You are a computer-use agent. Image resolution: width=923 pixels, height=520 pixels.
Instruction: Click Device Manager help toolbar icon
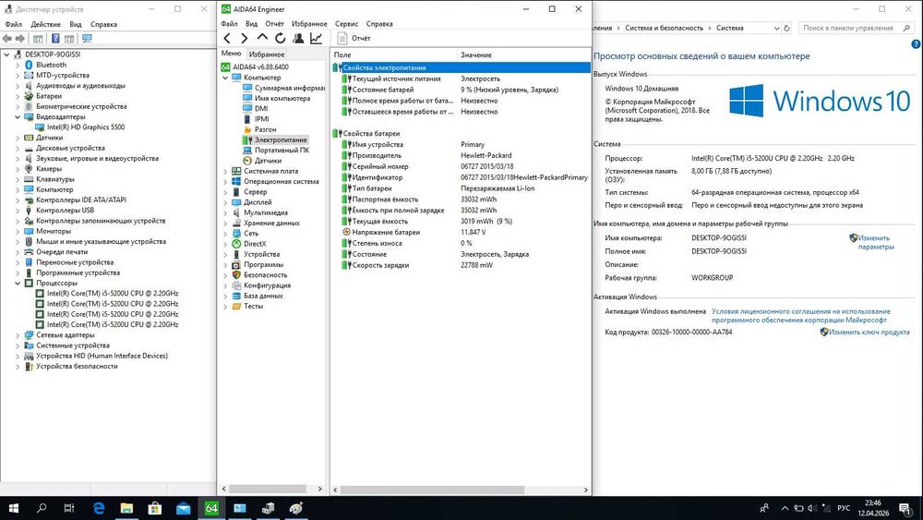(x=55, y=39)
